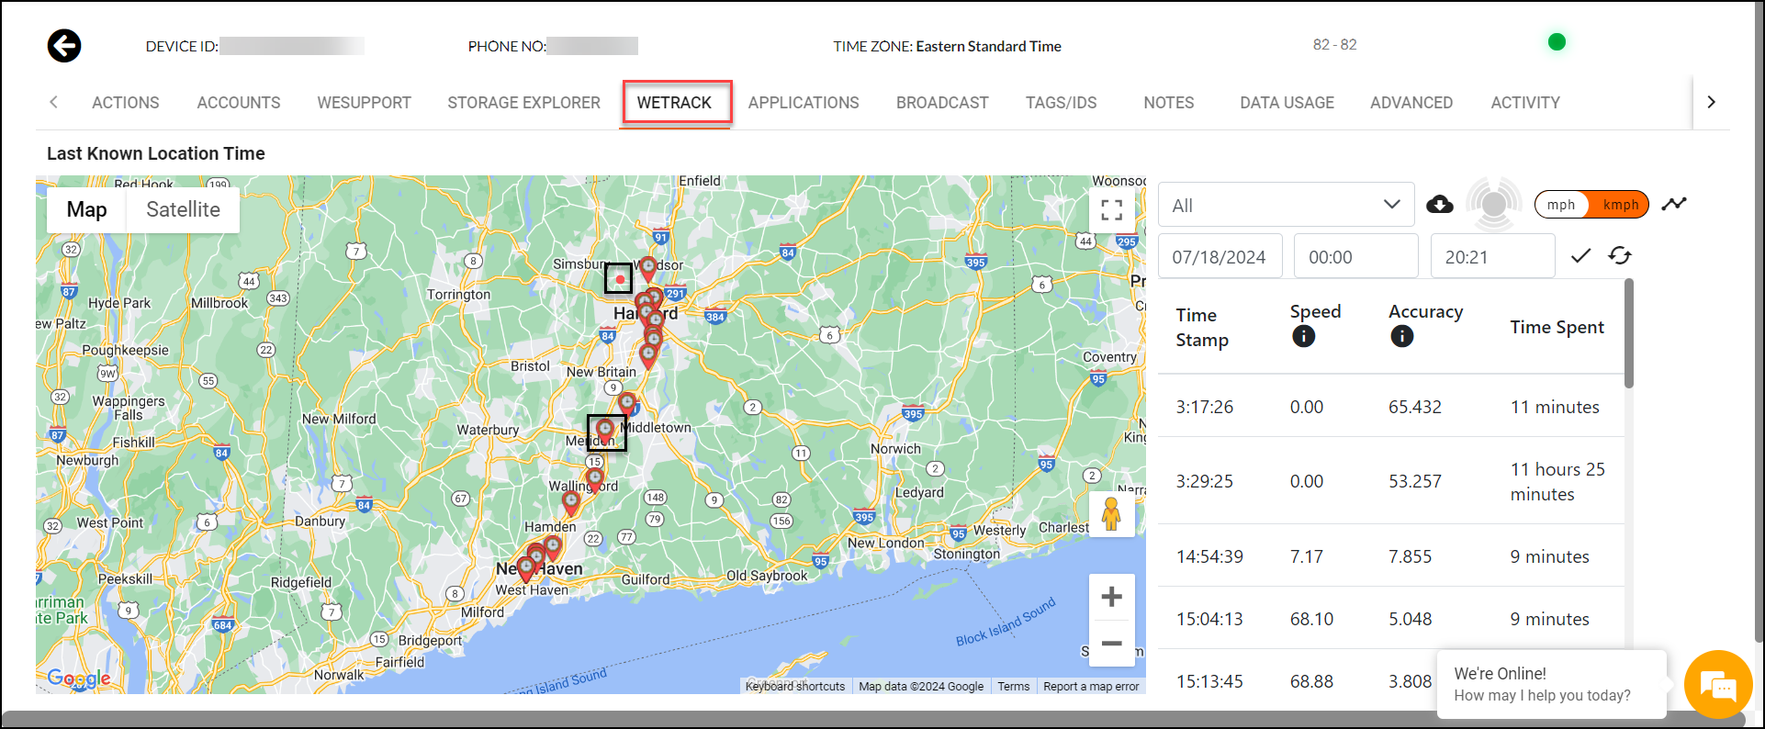Open the live chat bubble icon
The width and height of the screenshot is (1765, 729).
pos(1717,685)
